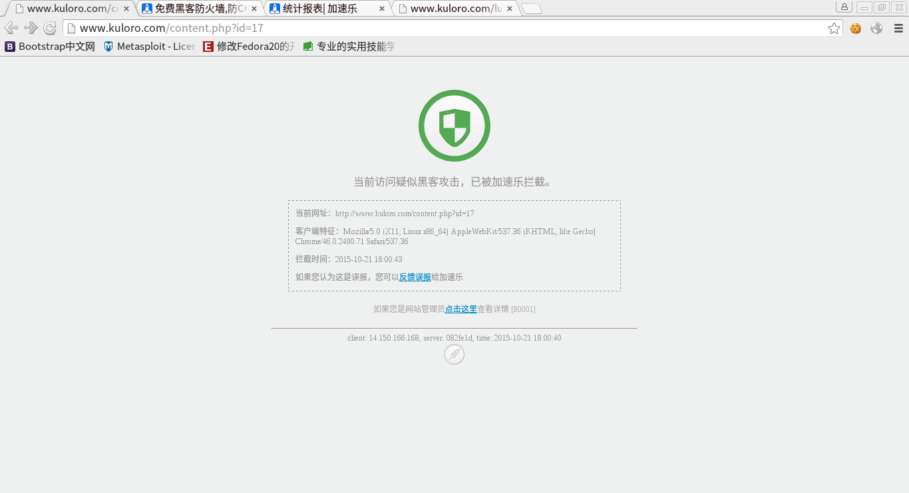Open the Metasploit - Licer bookmark
The width and height of the screenshot is (909, 493).
coord(149,47)
